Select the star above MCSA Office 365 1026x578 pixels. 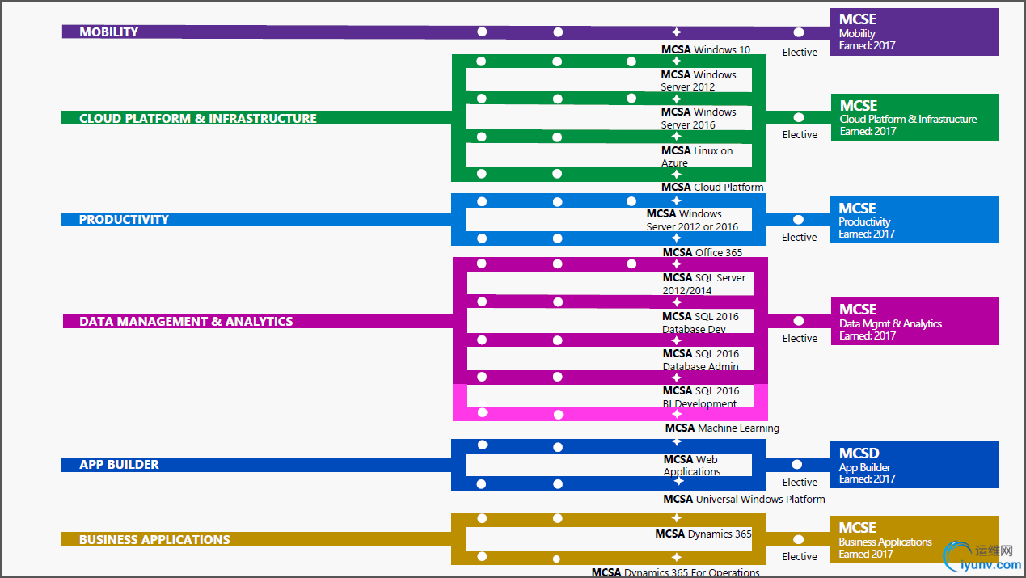(x=677, y=238)
